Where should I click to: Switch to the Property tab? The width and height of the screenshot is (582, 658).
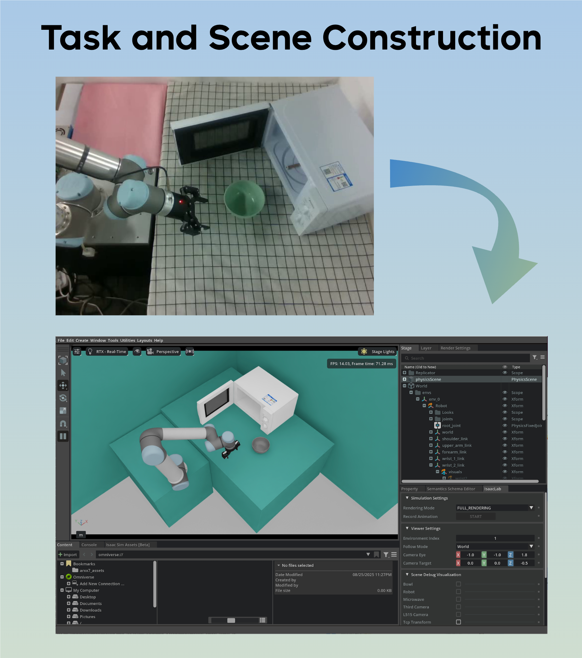pos(409,489)
